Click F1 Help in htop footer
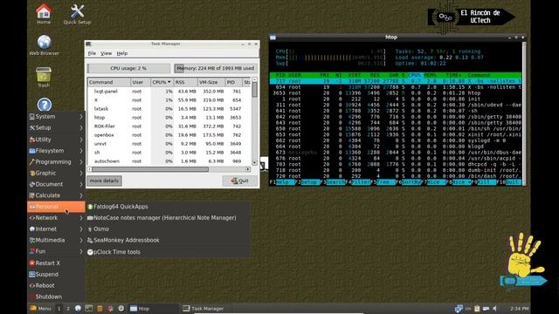559x314 pixels. click(282, 182)
